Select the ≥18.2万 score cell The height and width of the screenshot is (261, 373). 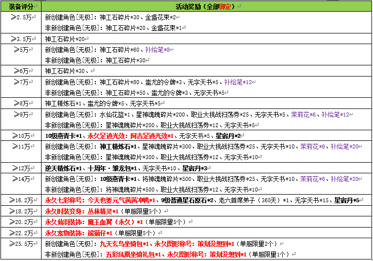click(x=21, y=211)
